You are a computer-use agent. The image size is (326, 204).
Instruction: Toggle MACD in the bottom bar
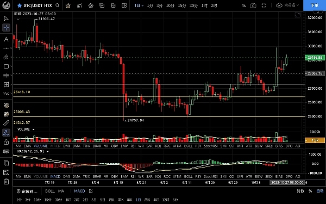point(79,191)
